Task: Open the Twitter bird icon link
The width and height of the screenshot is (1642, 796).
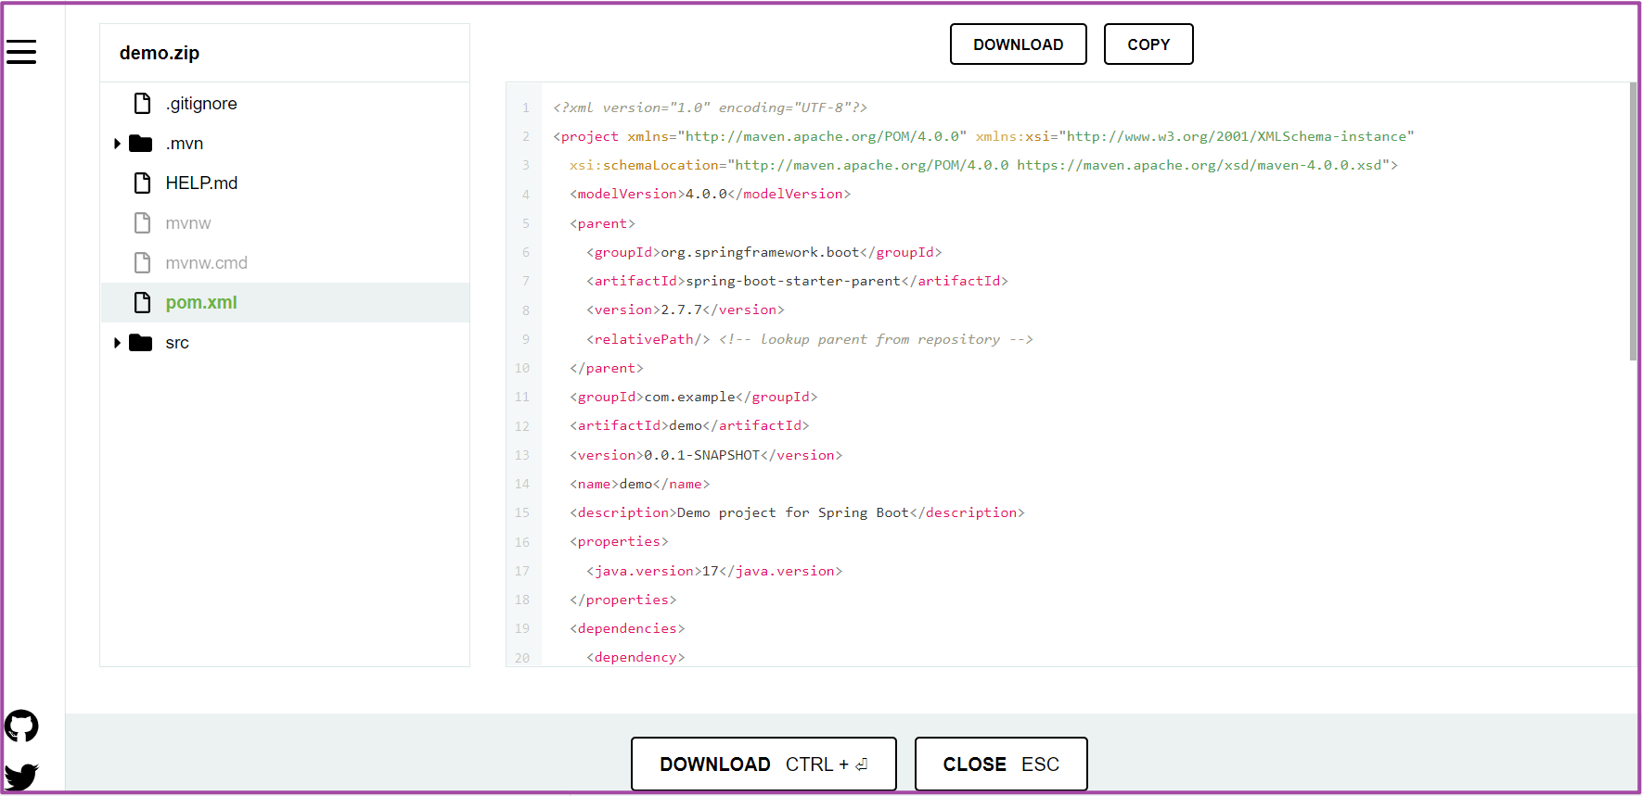Action: coord(21,777)
